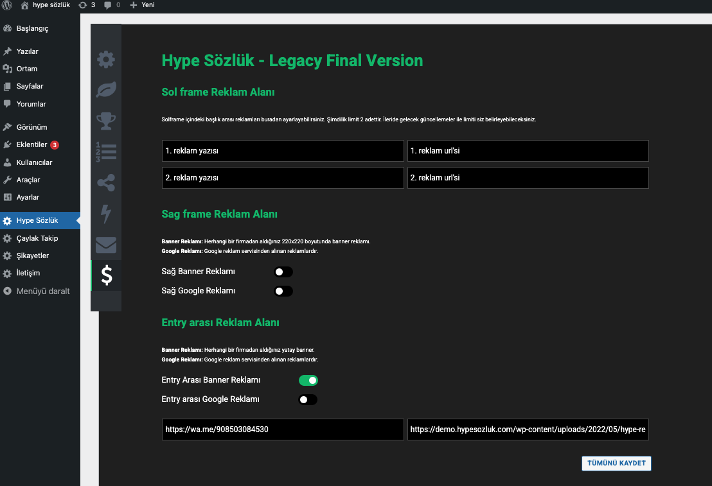The height and width of the screenshot is (486, 712).
Task: Open the leaf icon settings tab
Action: click(106, 90)
